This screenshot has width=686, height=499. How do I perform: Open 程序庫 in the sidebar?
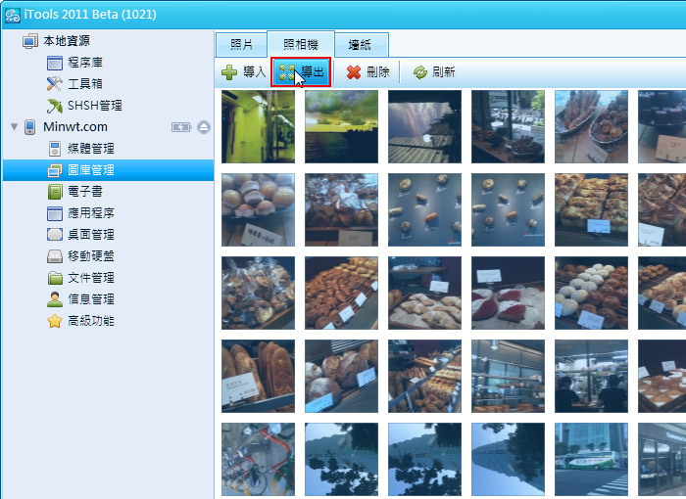(85, 63)
